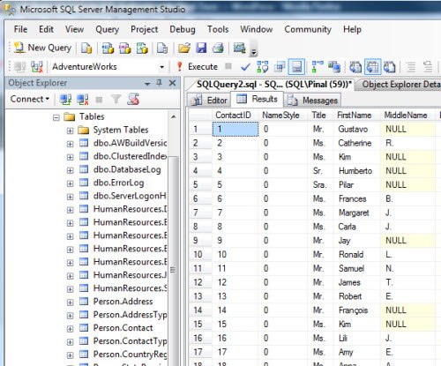The image size is (441, 366).
Task: Select the cell containing 'Gustavo'
Action: (x=356, y=129)
